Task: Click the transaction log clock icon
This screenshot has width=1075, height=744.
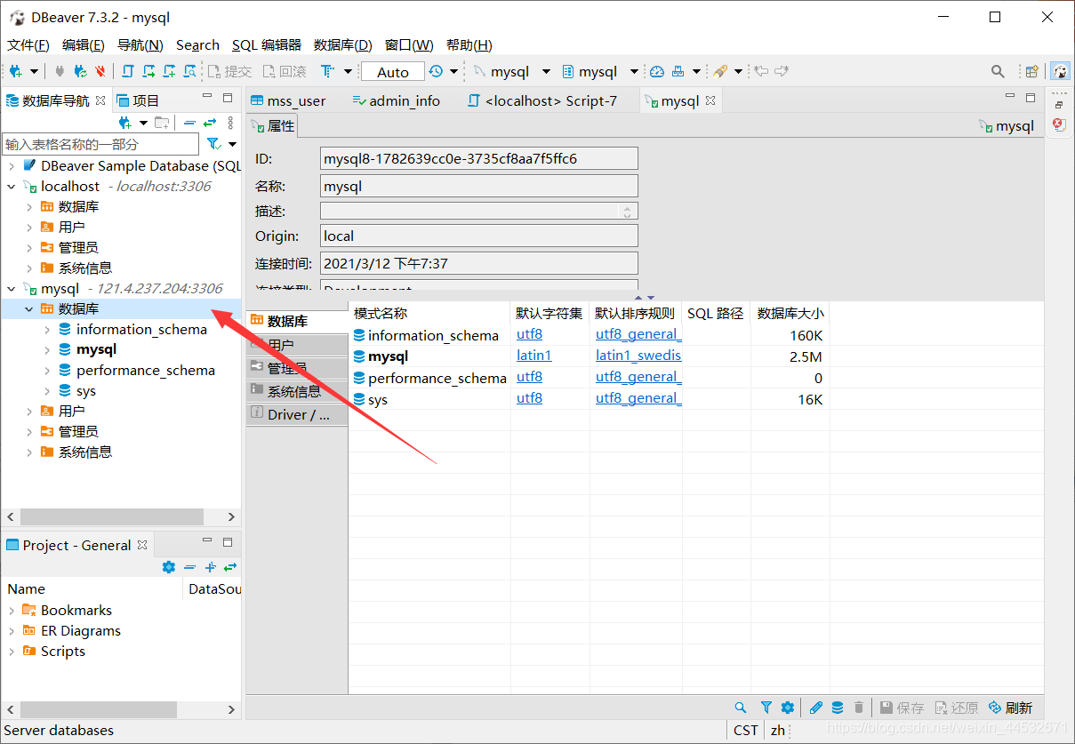Action: click(x=436, y=71)
